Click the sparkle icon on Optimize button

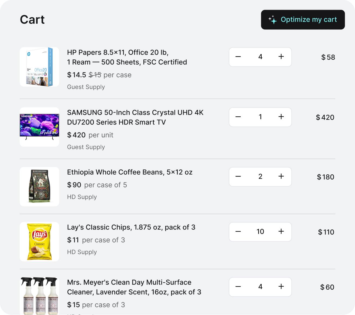(272, 19)
